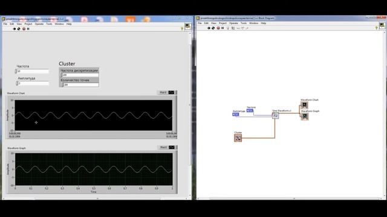Click the Waveform Chart label on front panel
387x217 pixels.
coord(16,93)
